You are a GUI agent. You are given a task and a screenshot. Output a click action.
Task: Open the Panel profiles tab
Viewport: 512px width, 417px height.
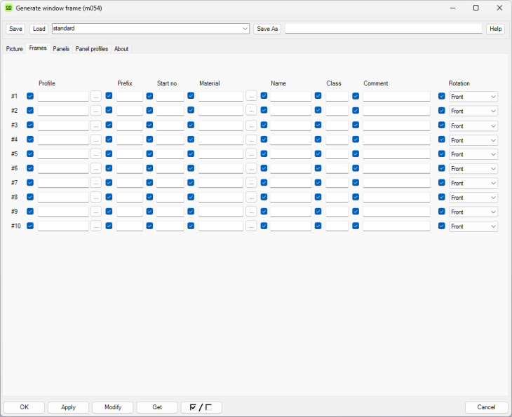click(x=92, y=49)
